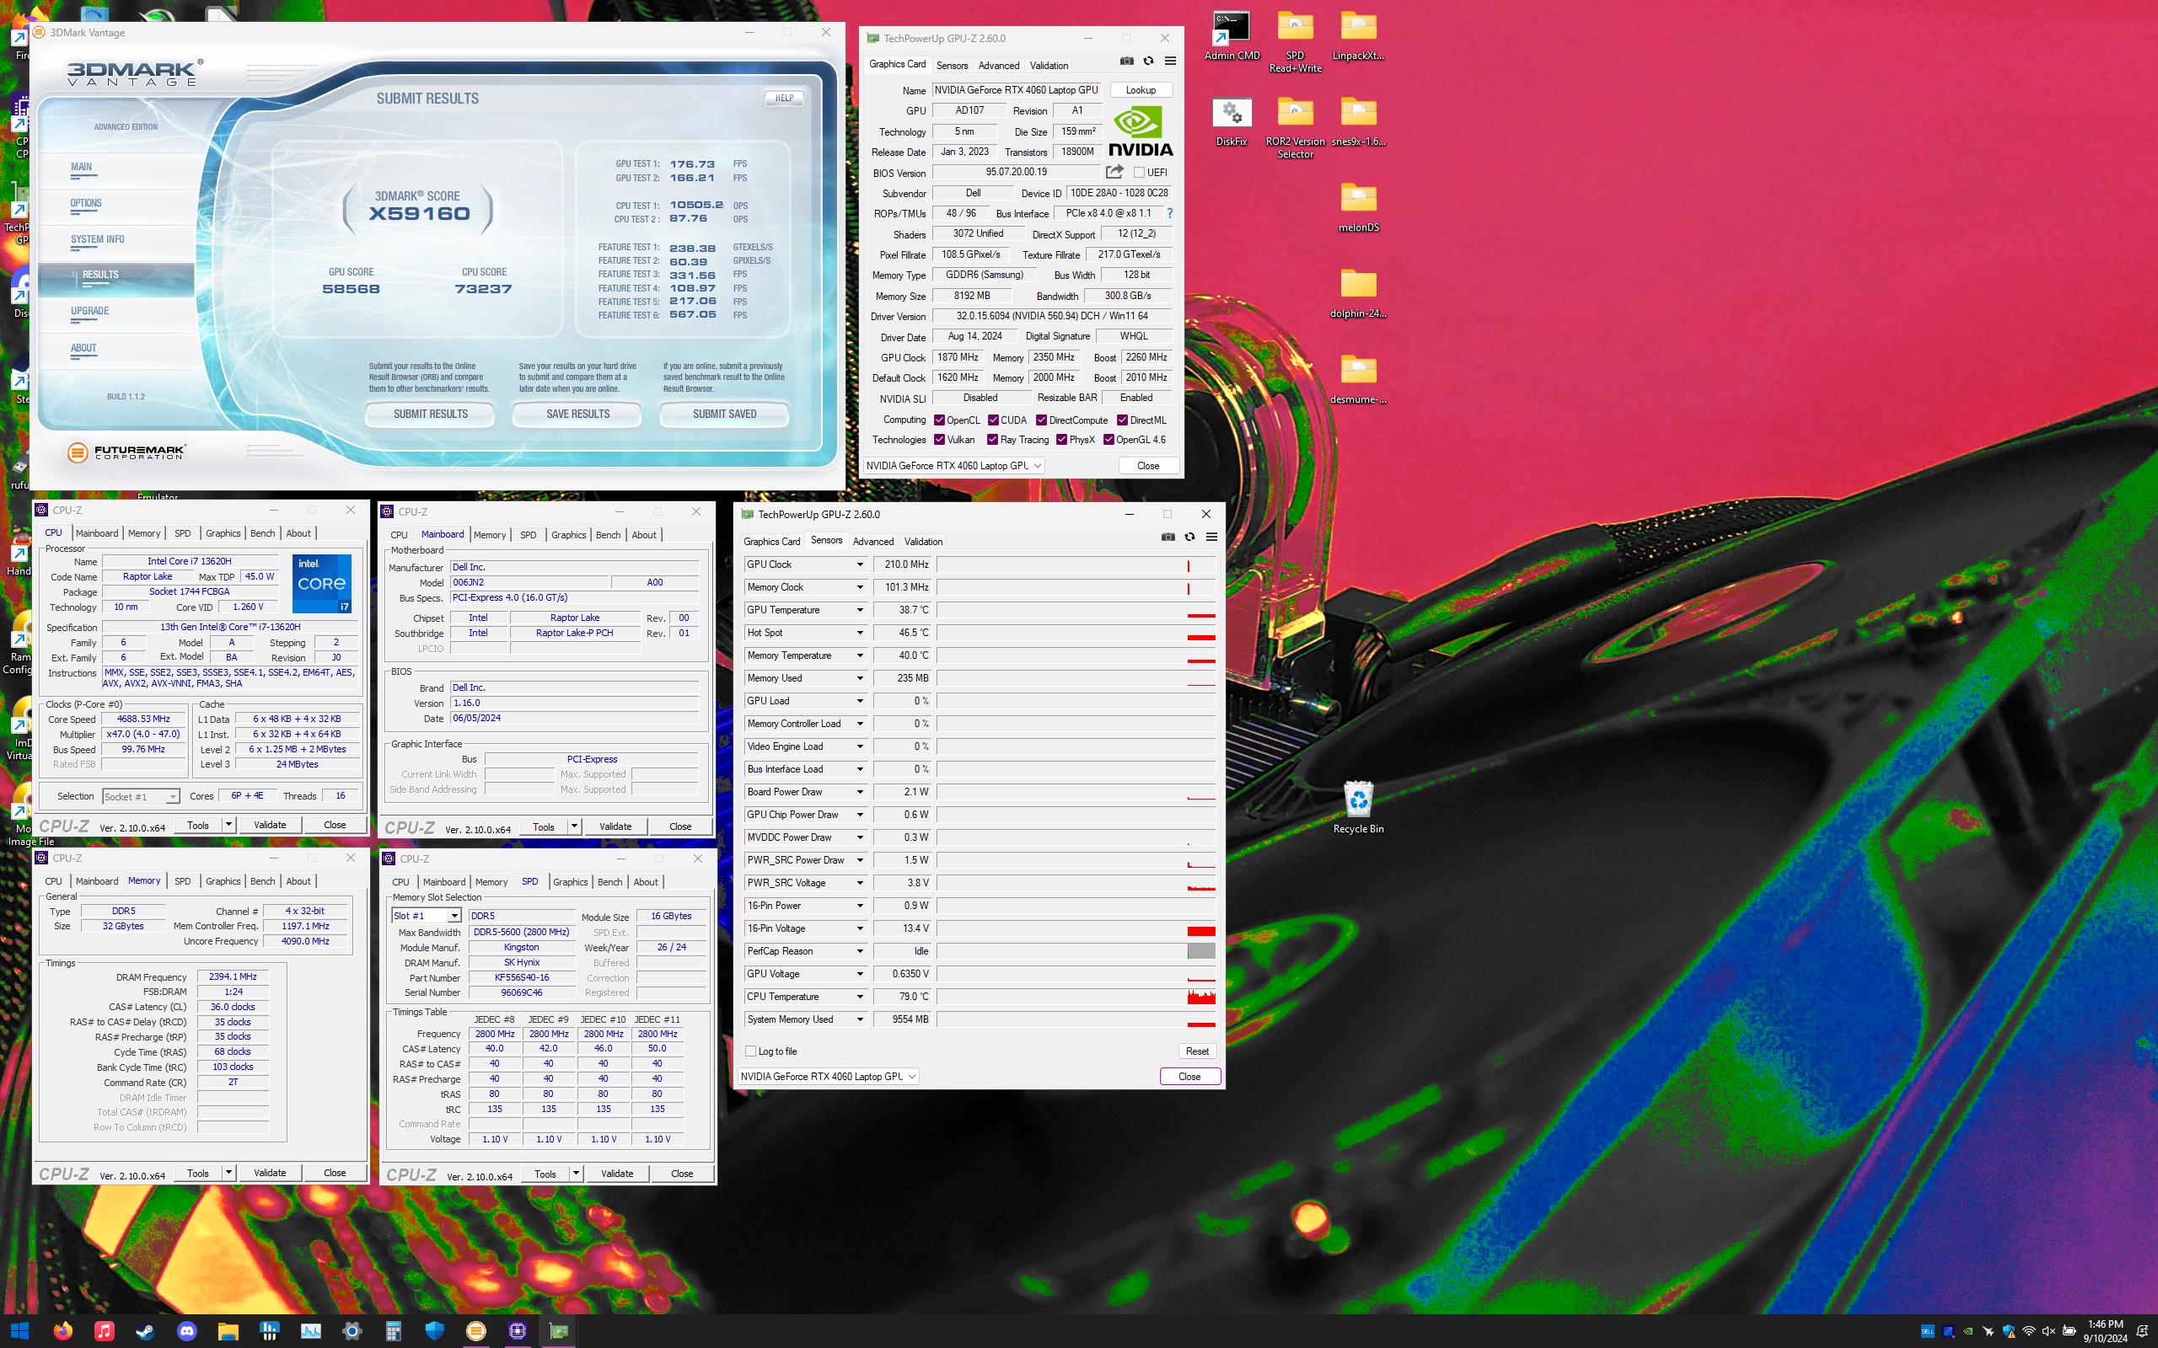Open the GPU Clock sensor dropdown
Screen dimensions: 2158x1348
pos(860,564)
